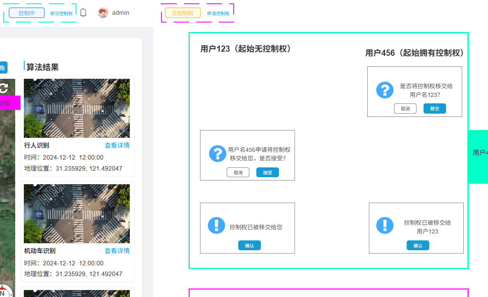Click the 控制中 status button

click(x=27, y=13)
